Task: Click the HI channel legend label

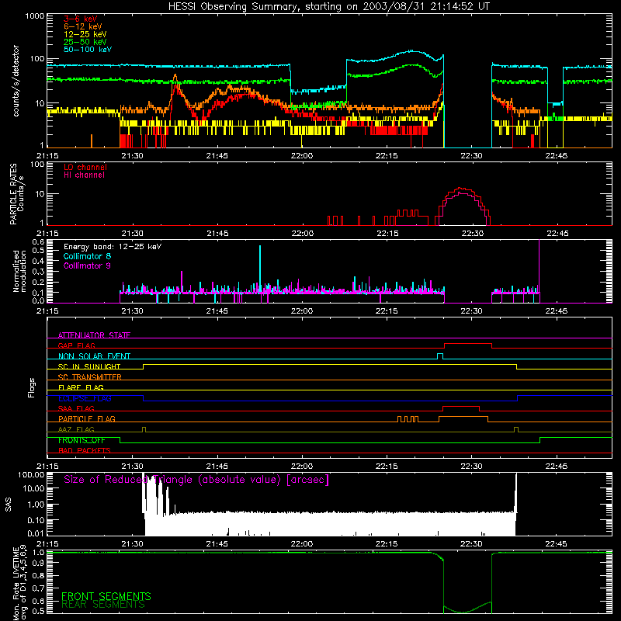Action: click(x=84, y=175)
